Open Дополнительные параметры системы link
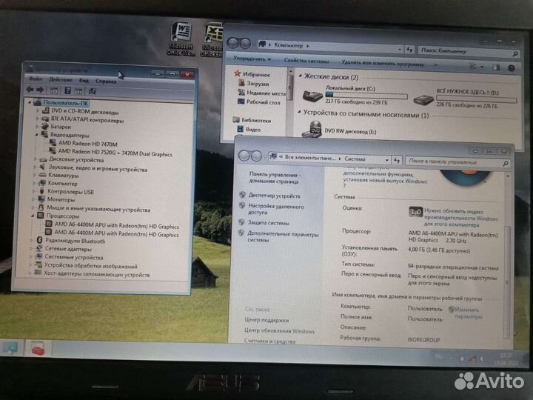This screenshot has height=400, width=533. click(x=283, y=237)
